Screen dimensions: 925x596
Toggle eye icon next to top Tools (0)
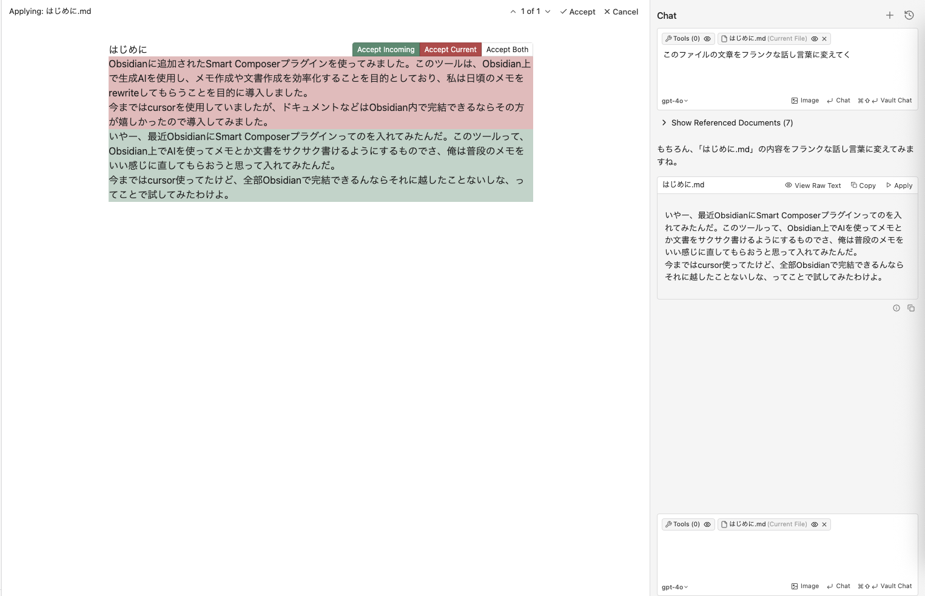click(707, 39)
